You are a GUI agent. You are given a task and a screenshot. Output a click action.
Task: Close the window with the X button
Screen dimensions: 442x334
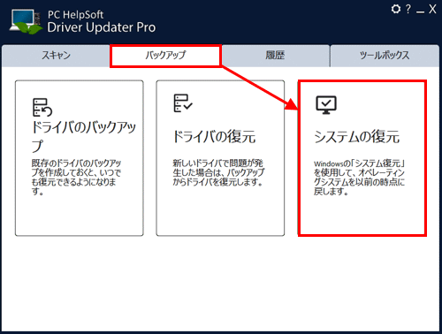(432, 9)
